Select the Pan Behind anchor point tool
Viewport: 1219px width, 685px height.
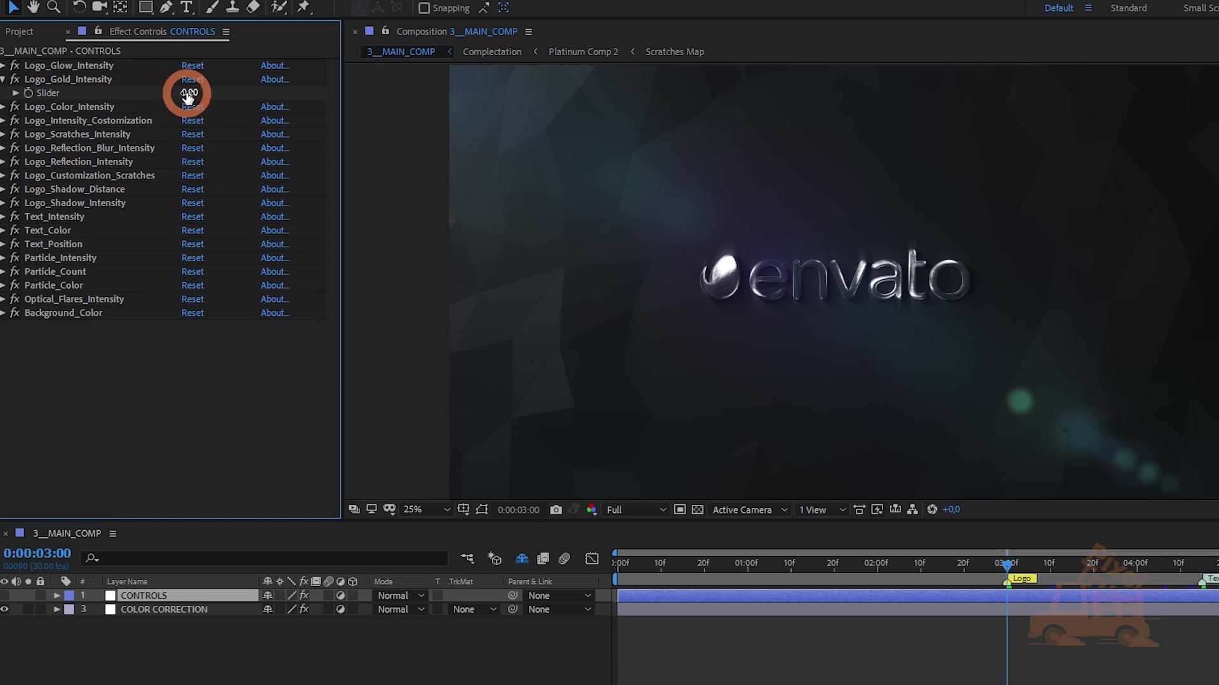pyautogui.click(x=120, y=8)
